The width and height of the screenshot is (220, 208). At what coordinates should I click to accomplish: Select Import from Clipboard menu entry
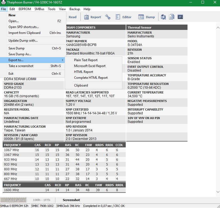(32, 33)
